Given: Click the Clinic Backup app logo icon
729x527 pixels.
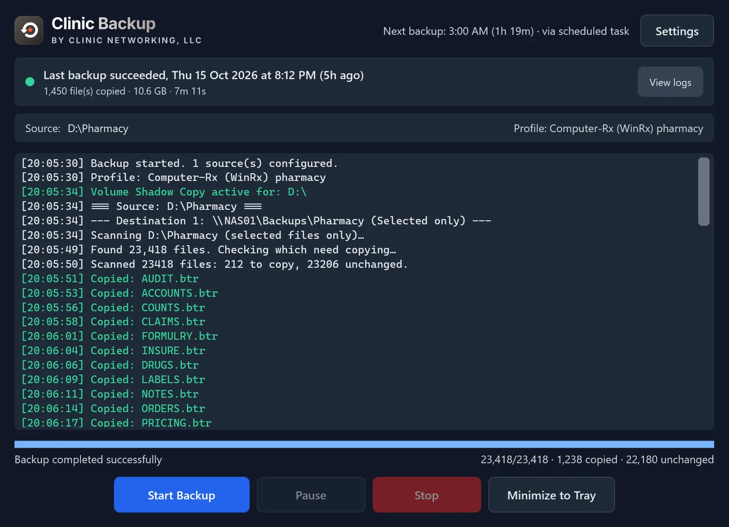Looking at the screenshot, I should point(29,30).
